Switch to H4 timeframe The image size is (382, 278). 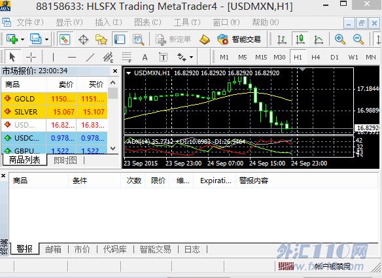coord(316,58)
